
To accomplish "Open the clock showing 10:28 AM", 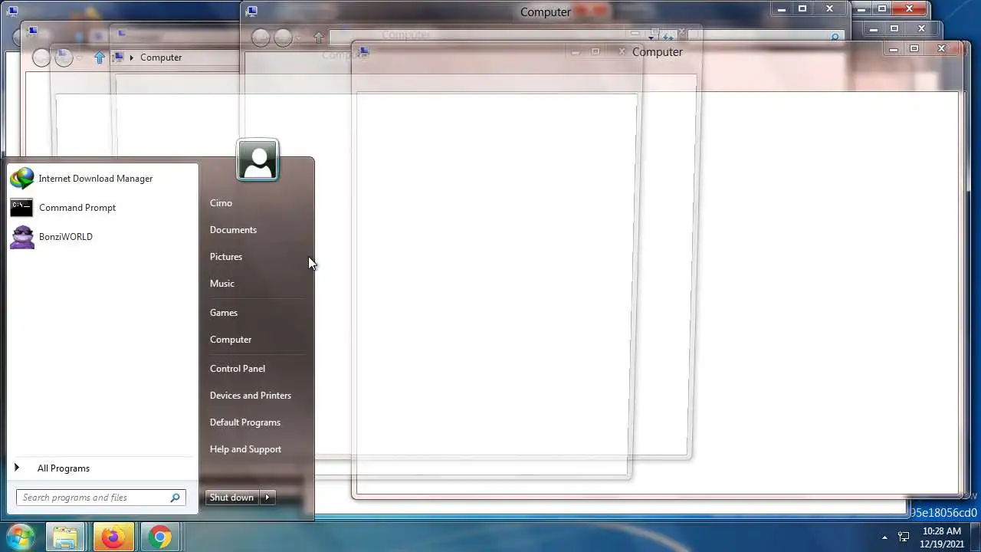I will coord(941,537).
